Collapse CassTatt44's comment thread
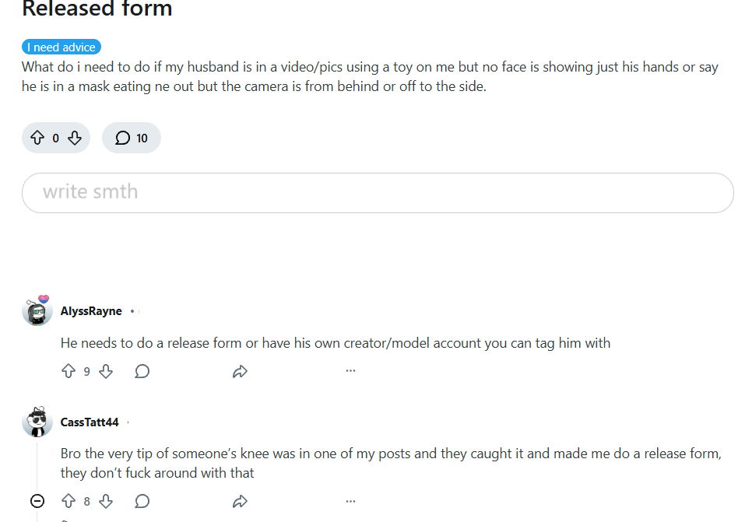745x522 pixels. pyautogui.click(x=37, y=501)
